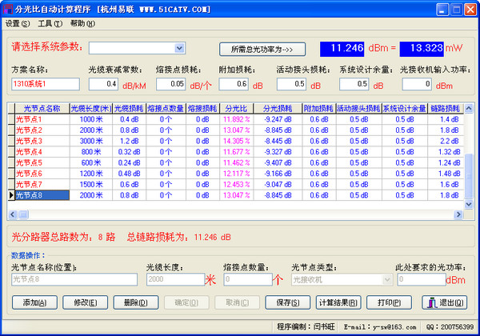Screen dimensions: 480x336
Task: Click the 活动接头损耗 input field
Action: click(x=291, y=84)
